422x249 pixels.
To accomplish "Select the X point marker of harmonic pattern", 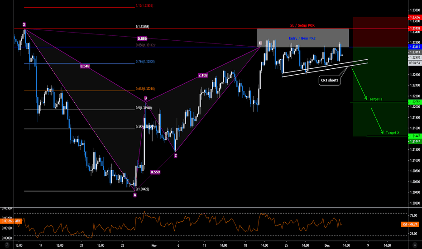I will coord(24,24).
